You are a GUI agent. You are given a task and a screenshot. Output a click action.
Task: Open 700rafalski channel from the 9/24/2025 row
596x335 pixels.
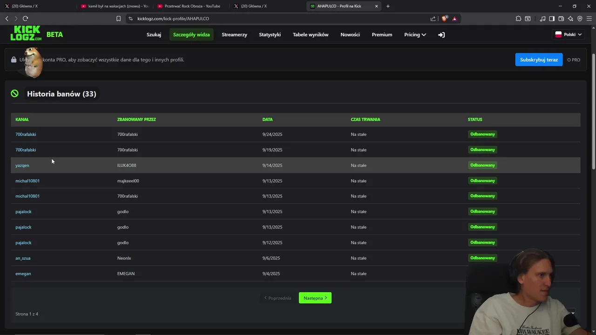(26, 134)
